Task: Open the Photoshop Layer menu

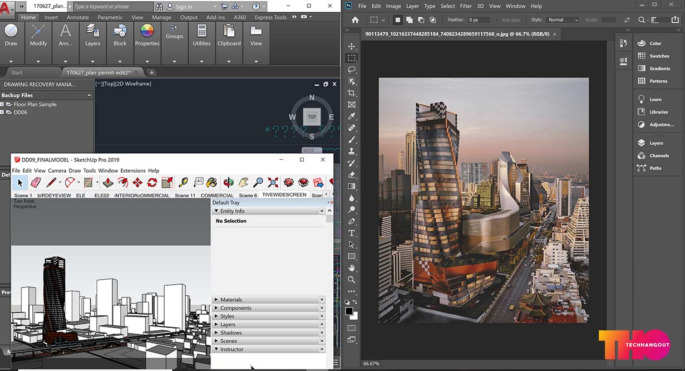Action: click(412, 6)
